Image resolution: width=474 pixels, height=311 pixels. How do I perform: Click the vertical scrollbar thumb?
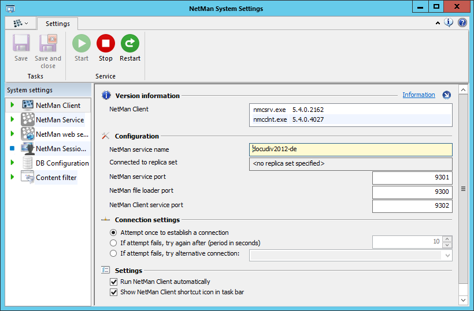[x=463, y=189]
